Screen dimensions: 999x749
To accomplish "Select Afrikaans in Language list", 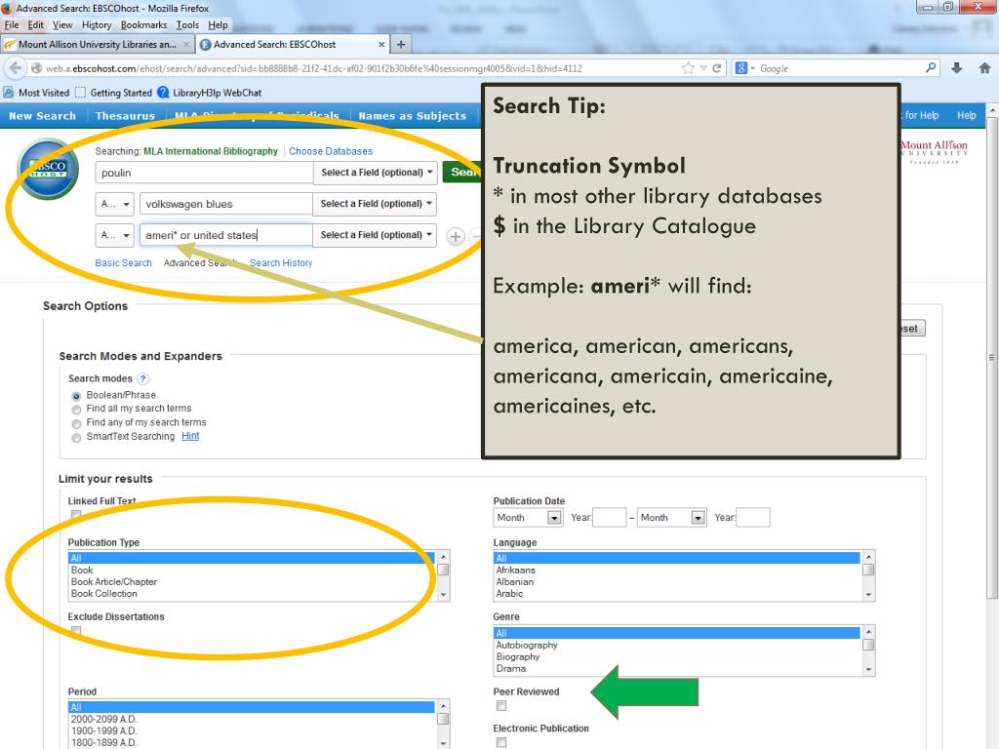I will coord(515,570).
